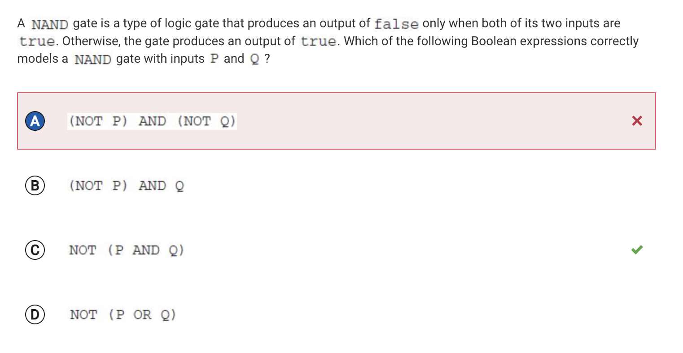Screen dimensions: 683x353
Task: Click the input letter P in the question
Action: [x=214, y=59]
